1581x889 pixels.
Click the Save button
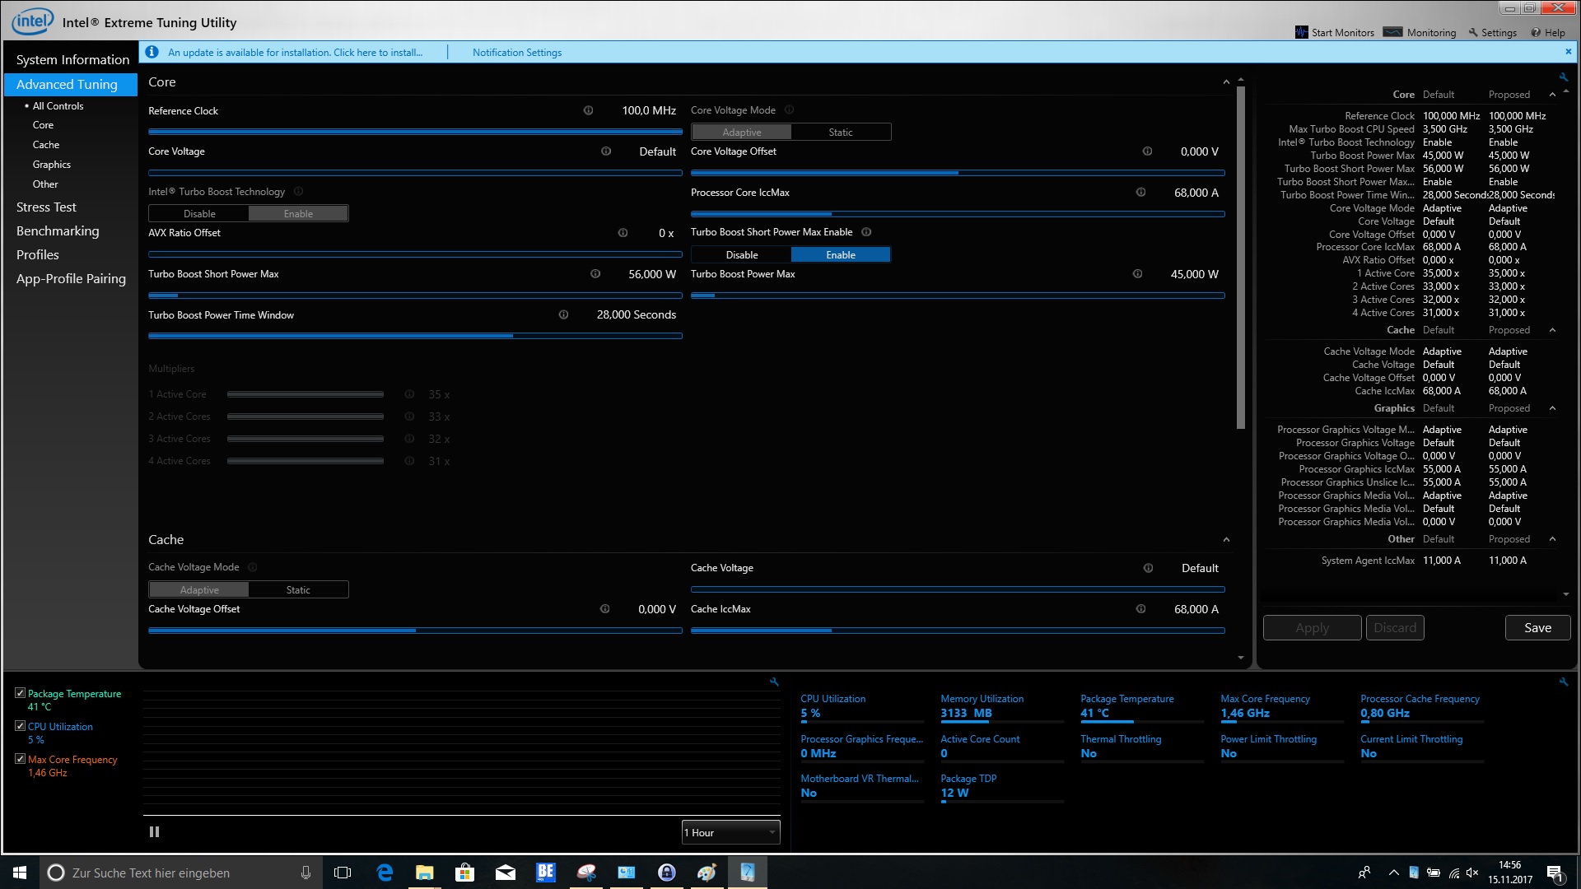(1537, 628)
